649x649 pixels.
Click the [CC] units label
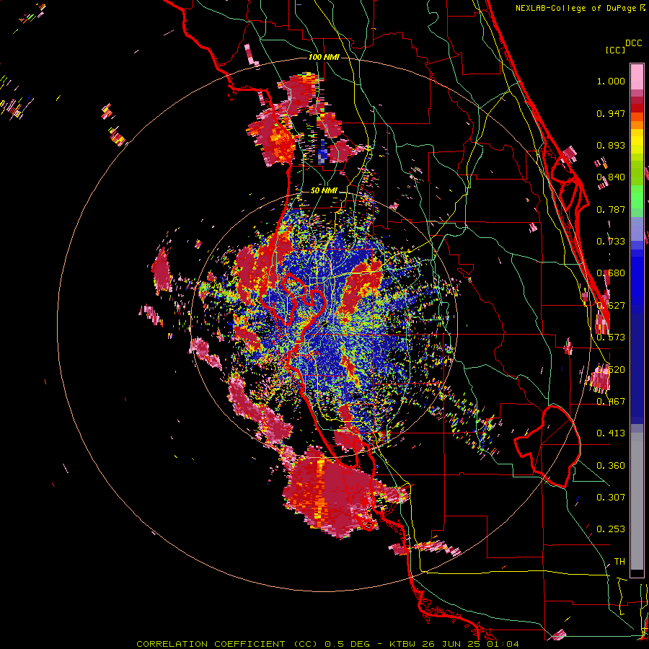coord(615,50)
